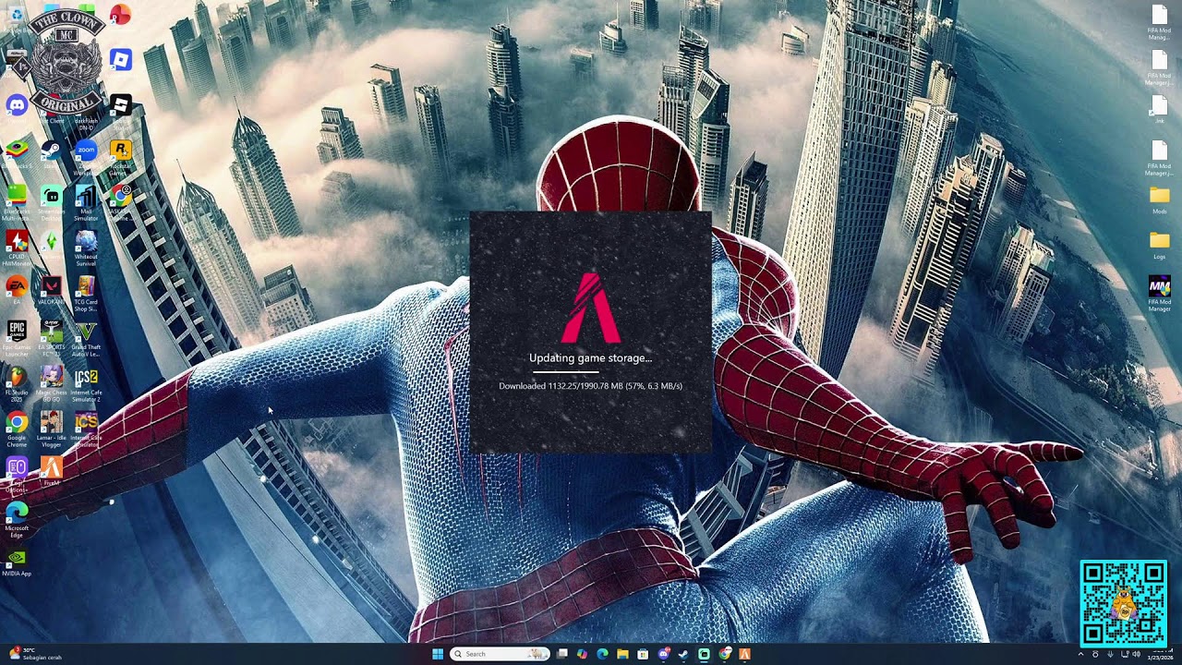Image resolution: width=1182 pixels, height=665 pixels.
Task: Select the Steam desktop shortcut
Action: pos(51,152)
